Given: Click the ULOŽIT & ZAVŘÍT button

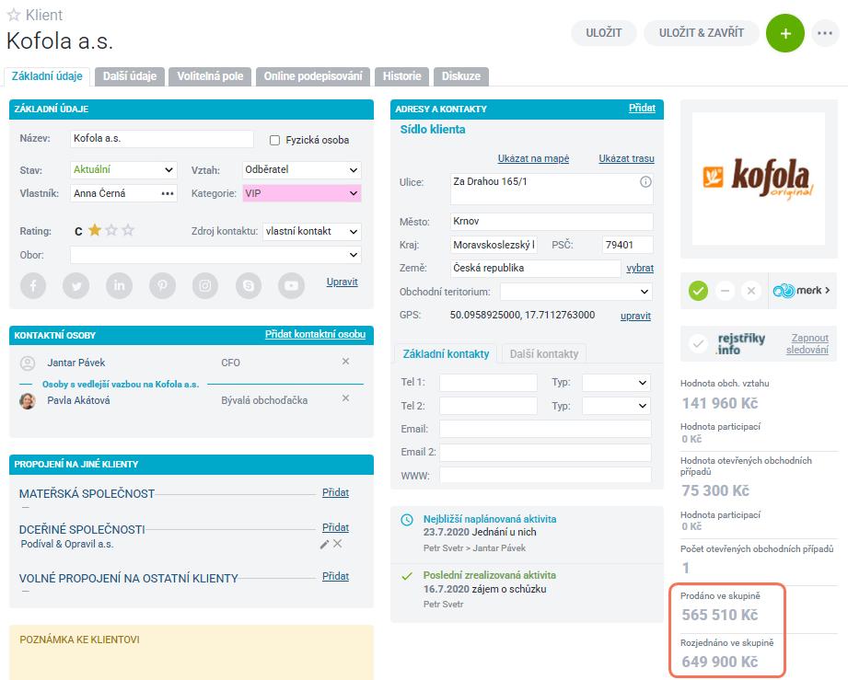Looking at the screenshot, I should click(x=701, y=33).
